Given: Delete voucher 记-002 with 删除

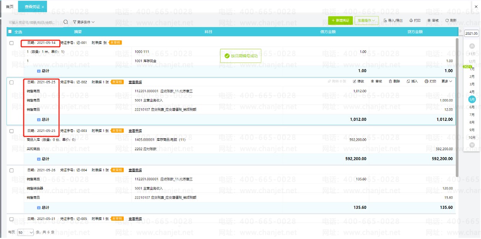Looking at the screenshot, I should point(394,82).
